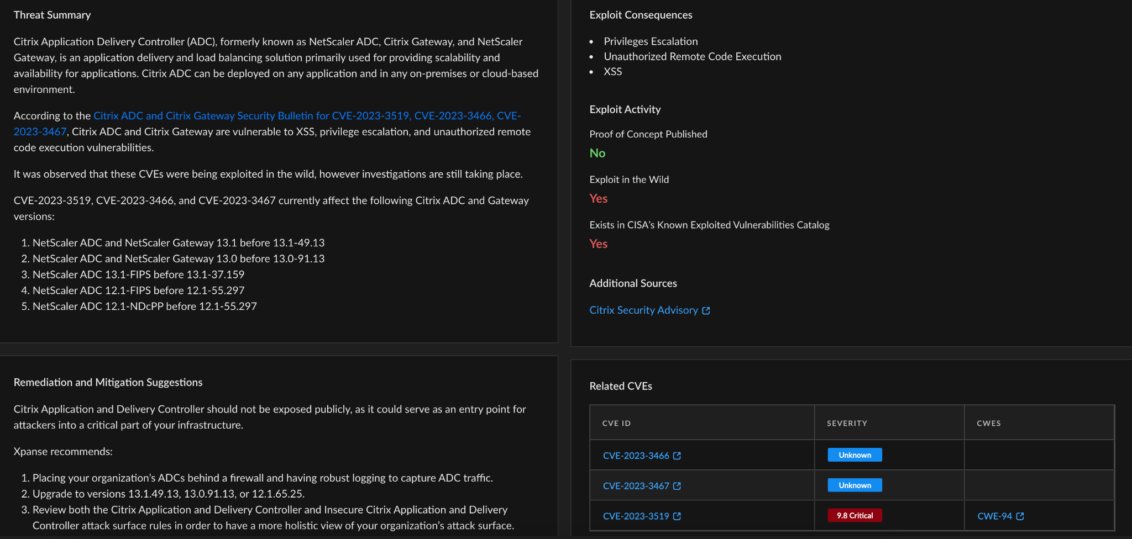
Task: Click the Xpanse recommends line
Action: click(x=63, y=452)
